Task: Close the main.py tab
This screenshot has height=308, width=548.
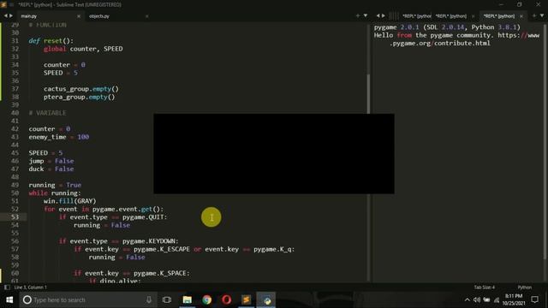Action: tap(79, 16)
